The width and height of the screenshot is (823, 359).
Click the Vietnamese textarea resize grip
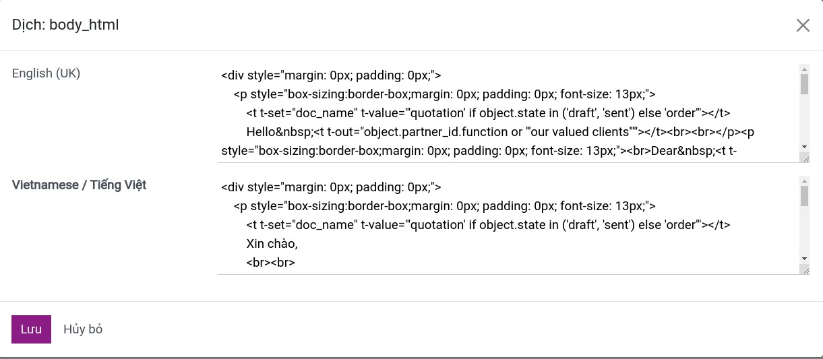[804, 269]
